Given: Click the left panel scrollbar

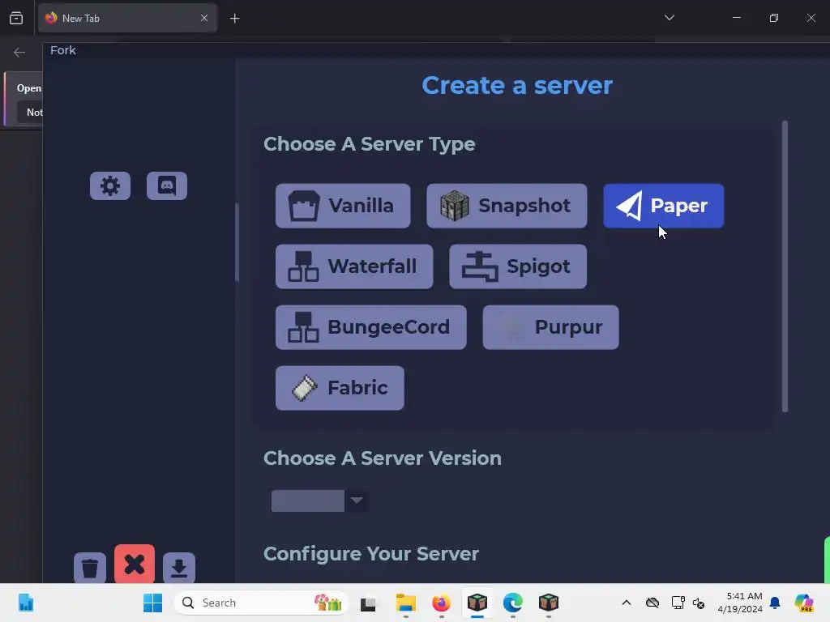Looking at the screenshot, I should (x=237, y=242).
